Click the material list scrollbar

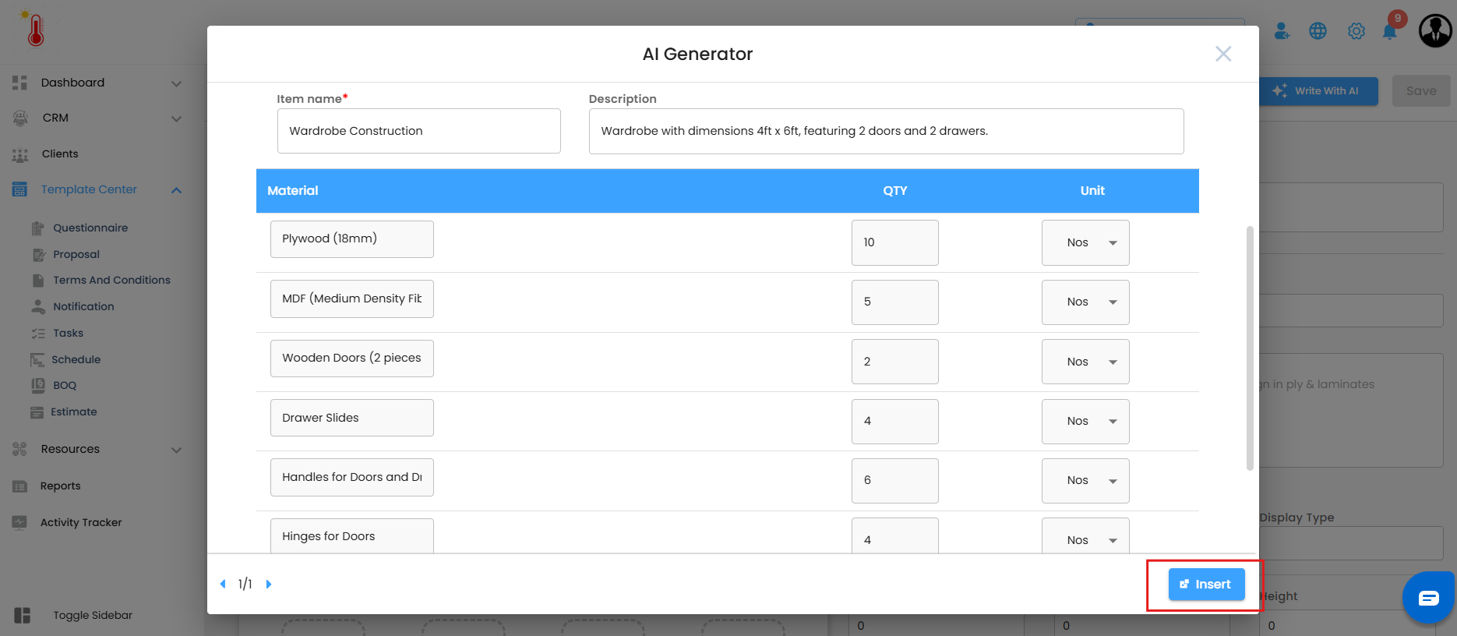tap(1250, 348)
